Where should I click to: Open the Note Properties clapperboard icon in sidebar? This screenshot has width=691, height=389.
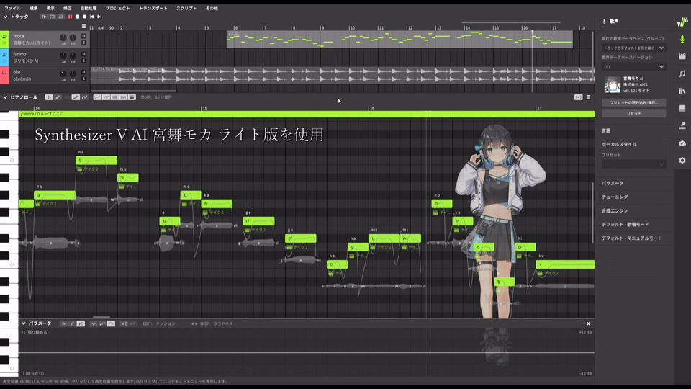682,56
